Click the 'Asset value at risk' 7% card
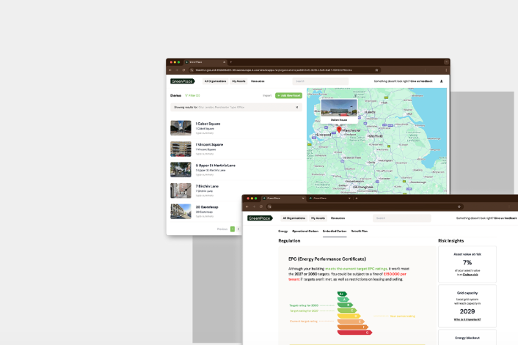The height and width of the screenshot is (345, 518). pos(467,264)
